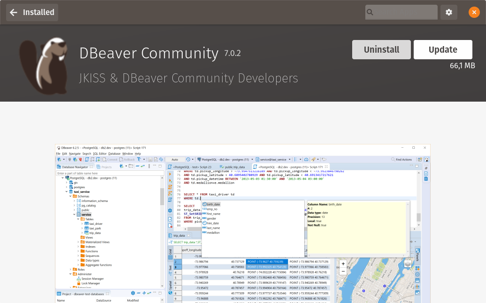Toggle link with editor in Database Navigator
This screenshot has width=486, height=303.
(x=142, y=167)
